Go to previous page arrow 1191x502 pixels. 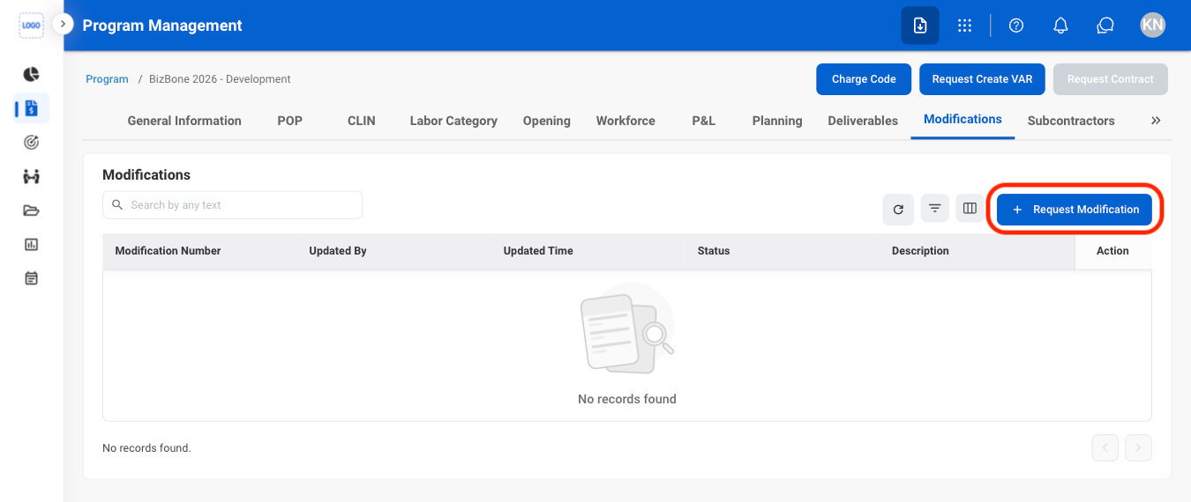tap(1105, 448)
